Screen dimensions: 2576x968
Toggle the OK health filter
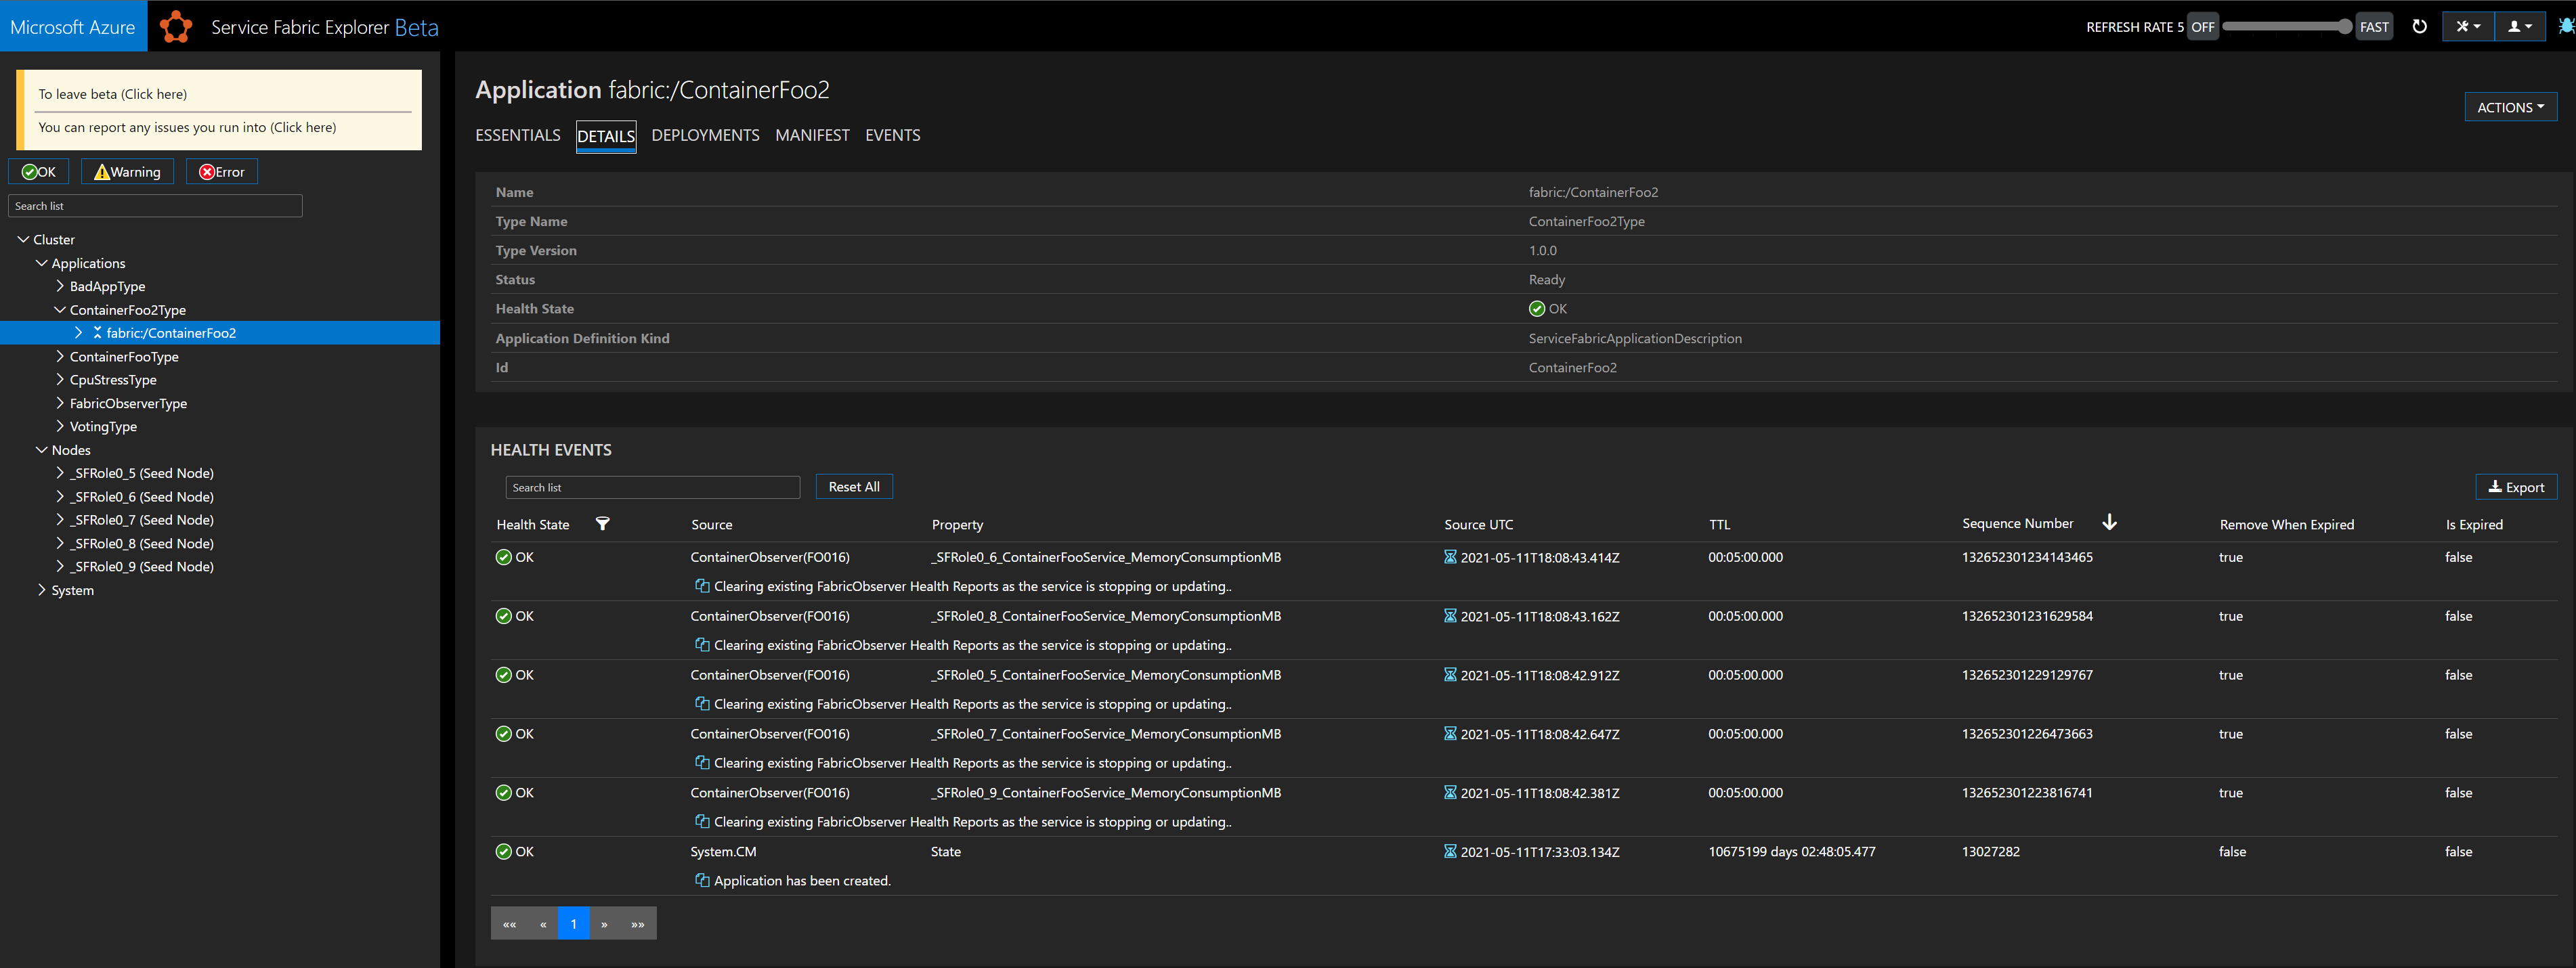[39, 172]
